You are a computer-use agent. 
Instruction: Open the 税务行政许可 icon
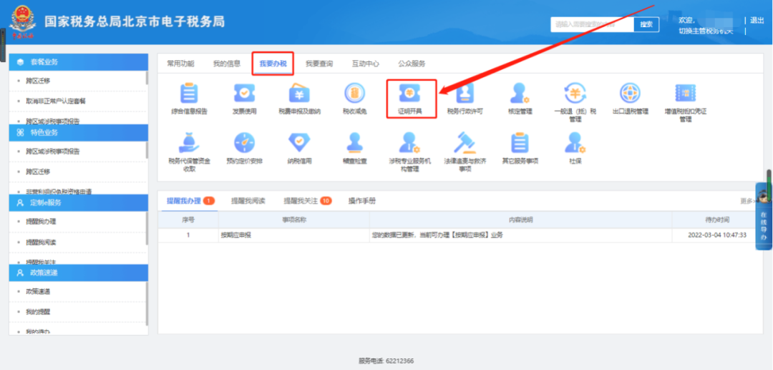coord(465,93)
